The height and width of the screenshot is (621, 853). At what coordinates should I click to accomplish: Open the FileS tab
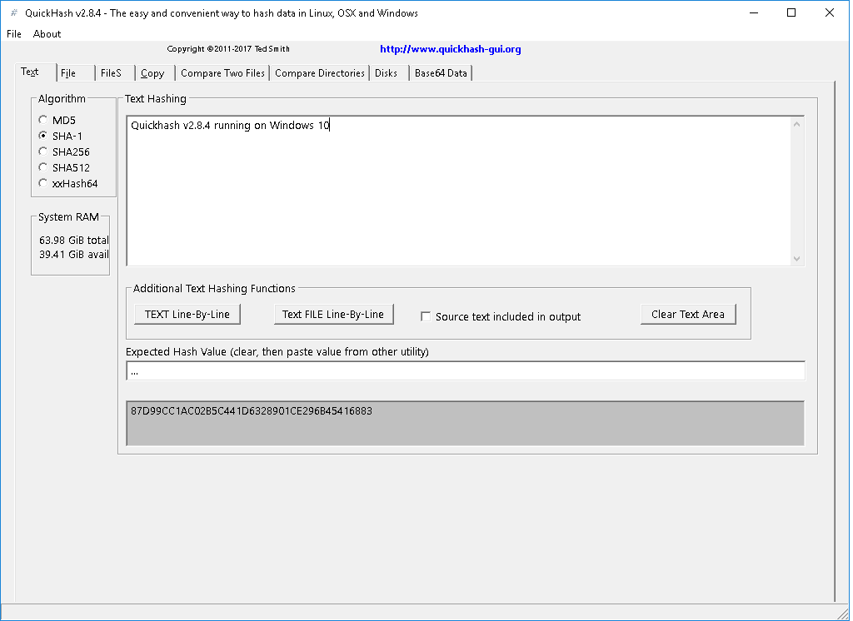pos(111,72)
